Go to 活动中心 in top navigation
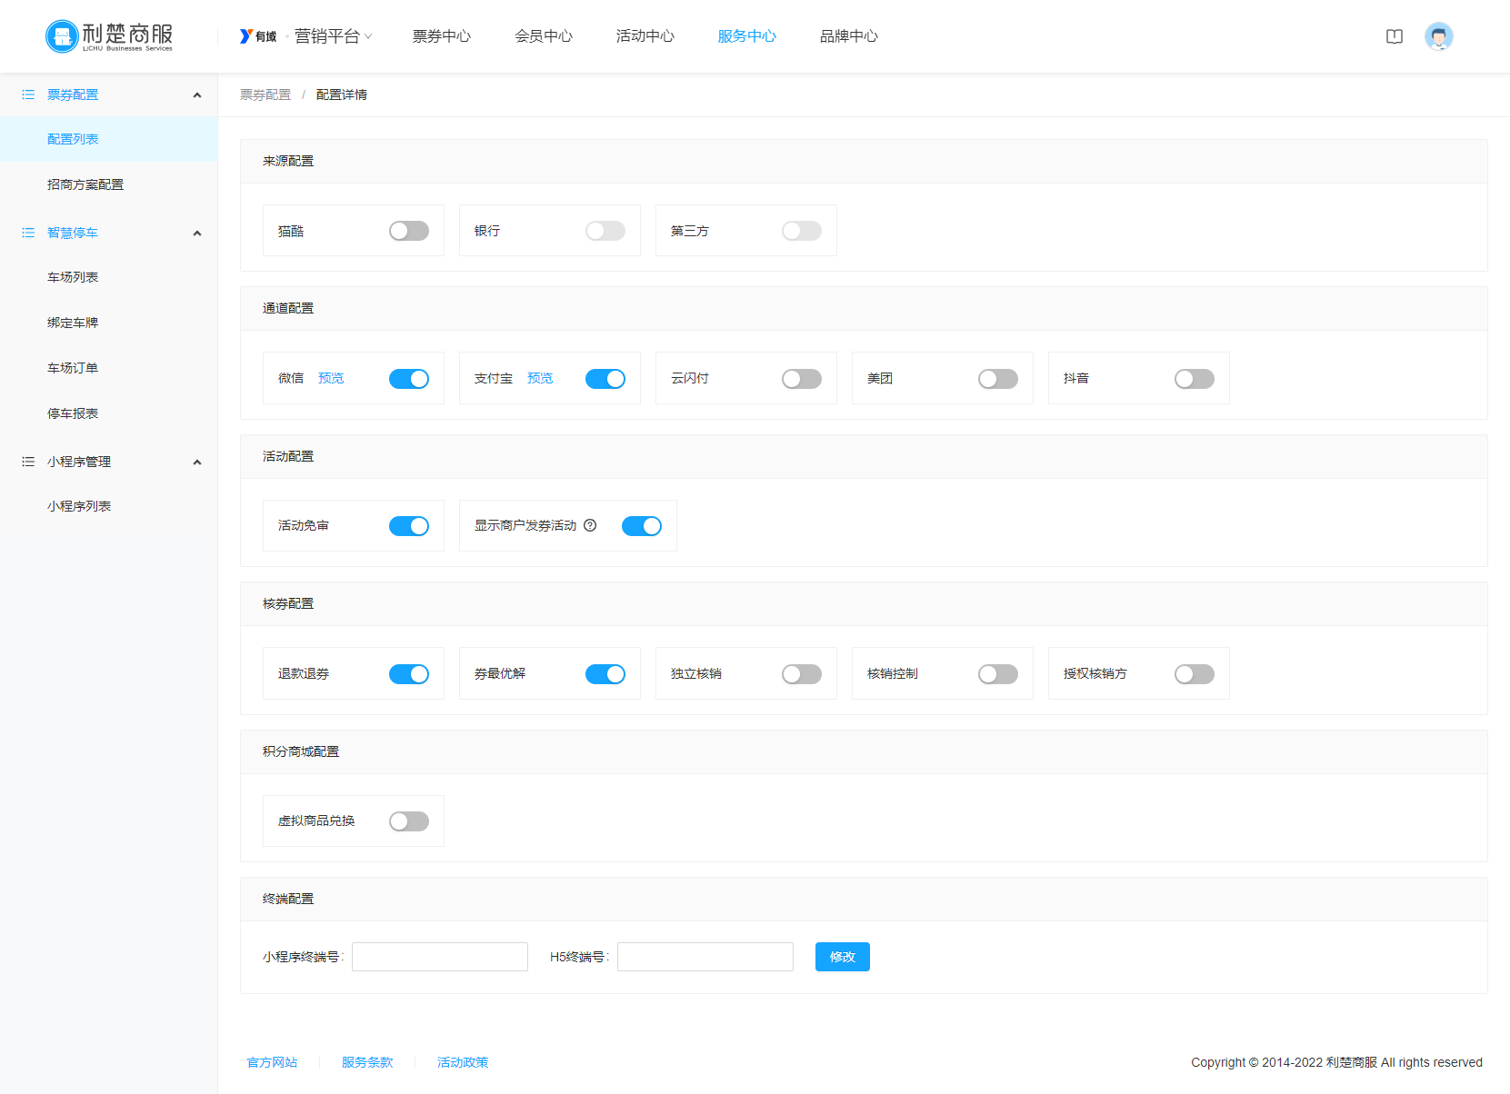 [x=645, y=36]
